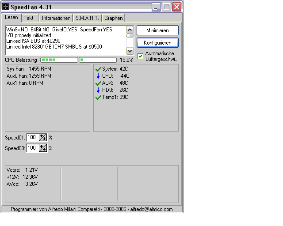Adjust the Speed01 up/down spinner

pyautogui.click(x=43, y=138)
